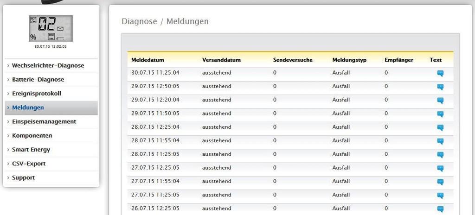Click the Meldedatum column header
Screen dimensions: 475x215
[x=148, y=60]
